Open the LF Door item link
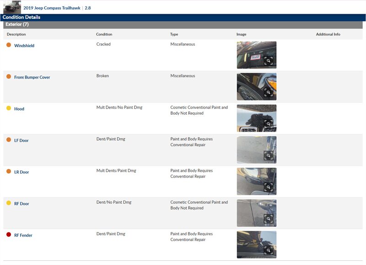 point(21,140)
